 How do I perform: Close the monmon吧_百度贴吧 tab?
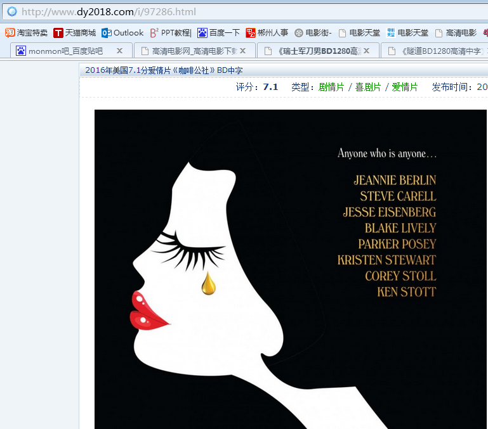point(119,51)
